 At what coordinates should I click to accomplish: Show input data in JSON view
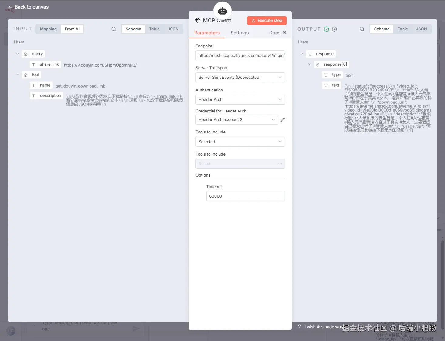(173, 29)
